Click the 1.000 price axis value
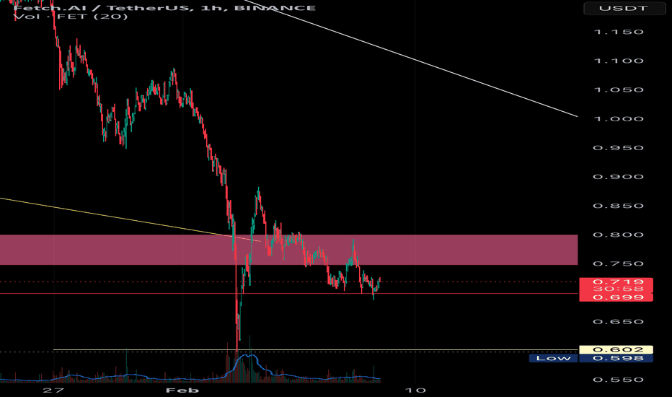Image resolution: width=672 pixels, height=397 pixels. click(x=619, y=119)
